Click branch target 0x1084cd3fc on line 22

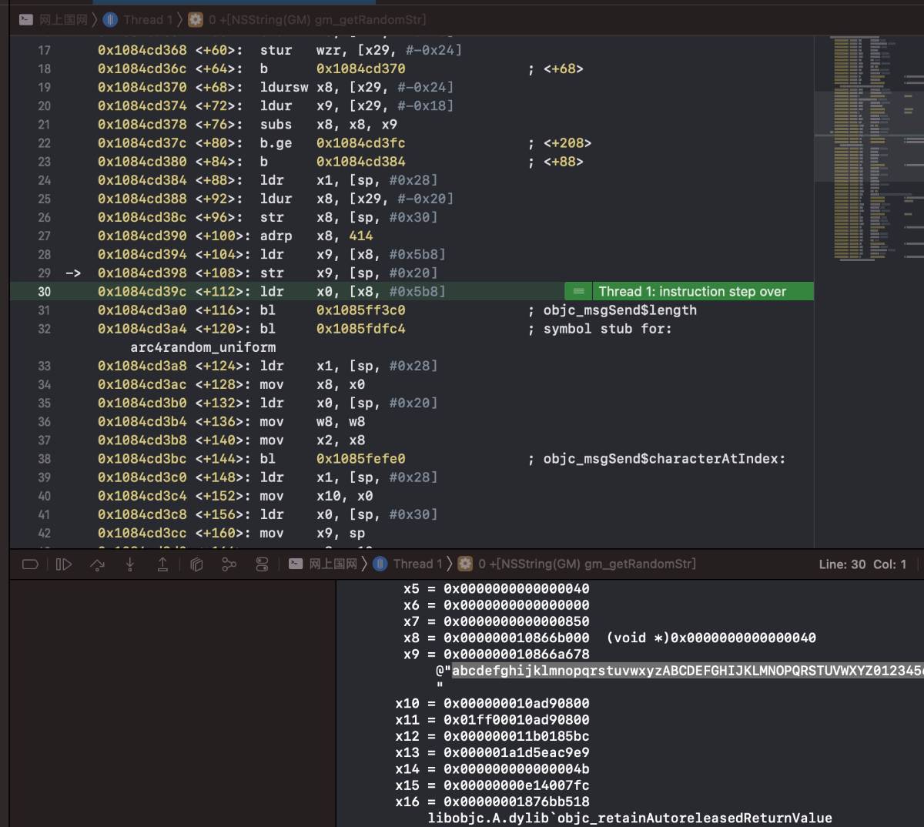coord(360,143)
